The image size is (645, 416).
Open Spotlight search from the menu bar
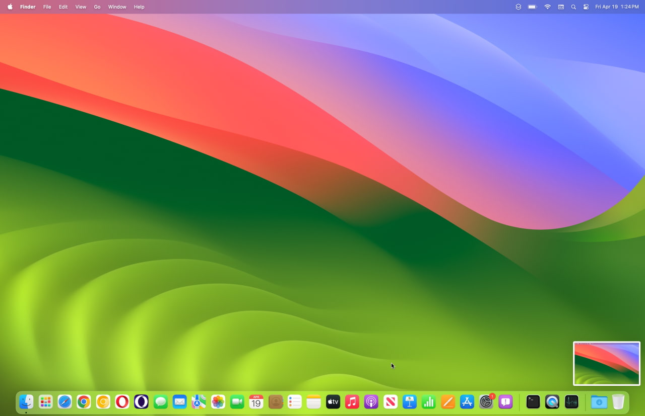pos(573,7)
